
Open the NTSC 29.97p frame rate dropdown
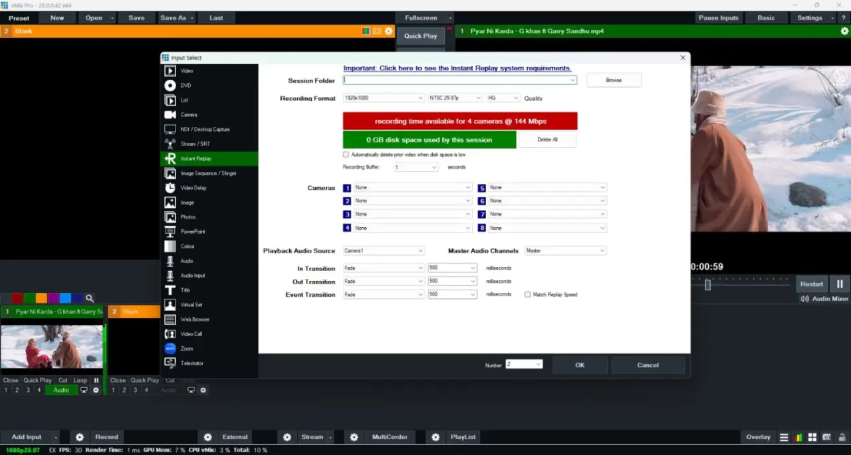point(479,98)
